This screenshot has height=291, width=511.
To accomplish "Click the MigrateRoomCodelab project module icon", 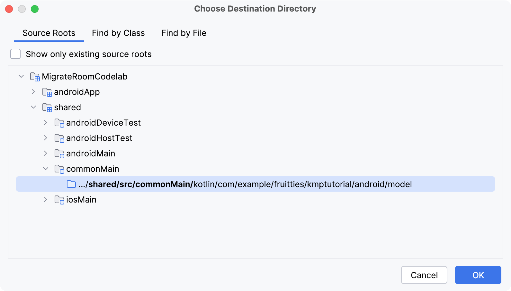I will click(35, 77).
